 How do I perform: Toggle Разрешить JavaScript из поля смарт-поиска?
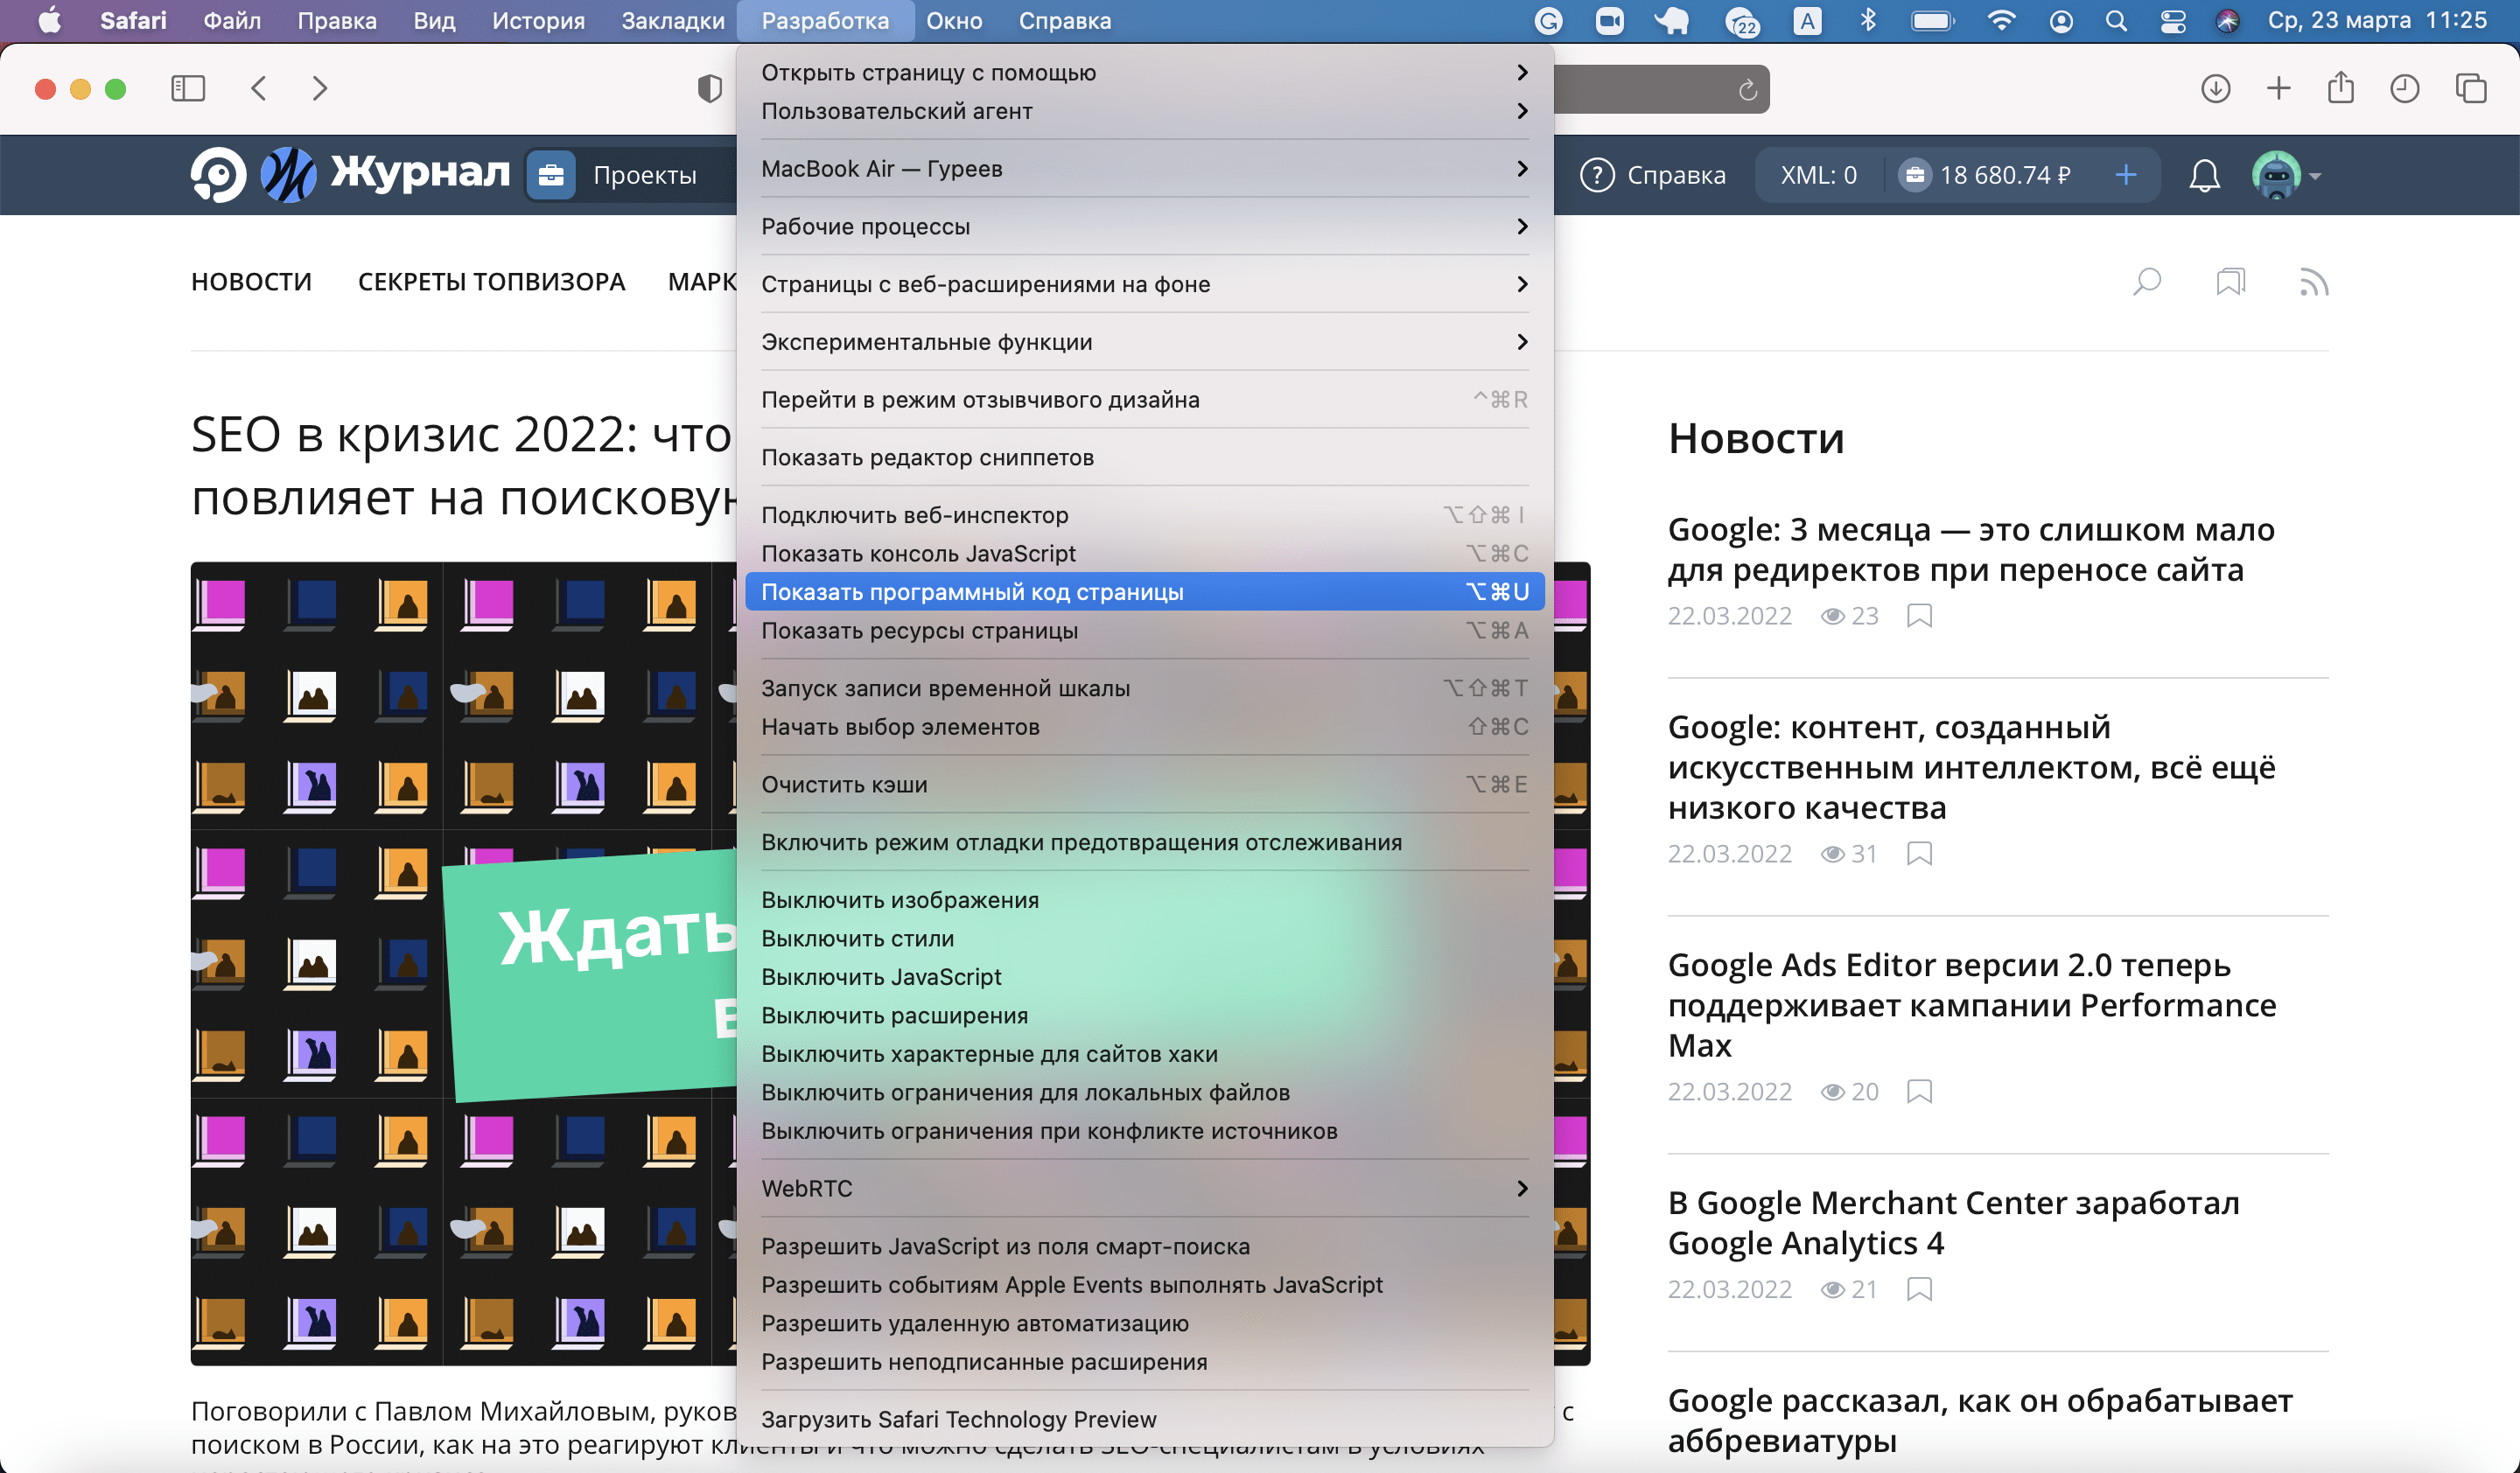pos(1145,1246)
